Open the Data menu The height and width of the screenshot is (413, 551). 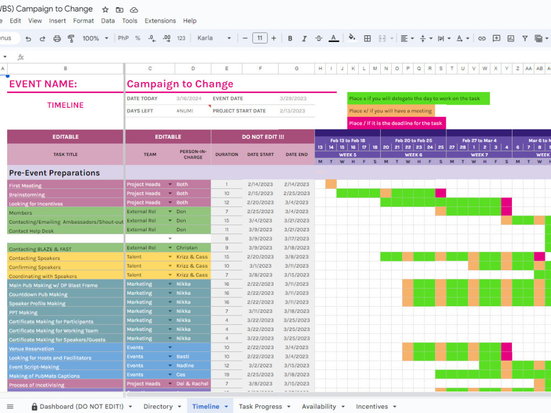(108, 21)
